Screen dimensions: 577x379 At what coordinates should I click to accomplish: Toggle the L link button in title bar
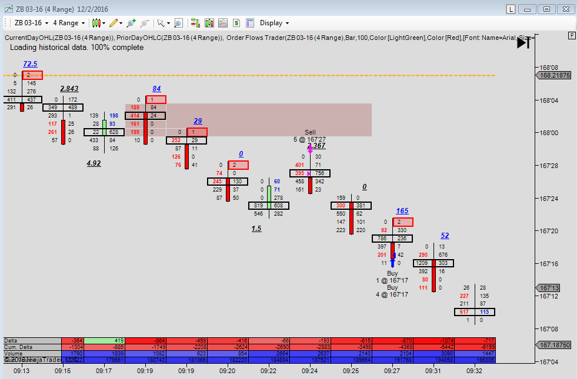511,9
